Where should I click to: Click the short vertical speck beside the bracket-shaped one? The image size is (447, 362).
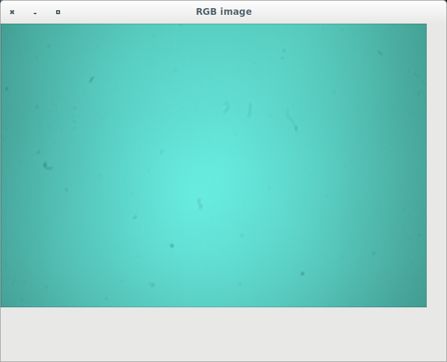click(x=250, y=109)
